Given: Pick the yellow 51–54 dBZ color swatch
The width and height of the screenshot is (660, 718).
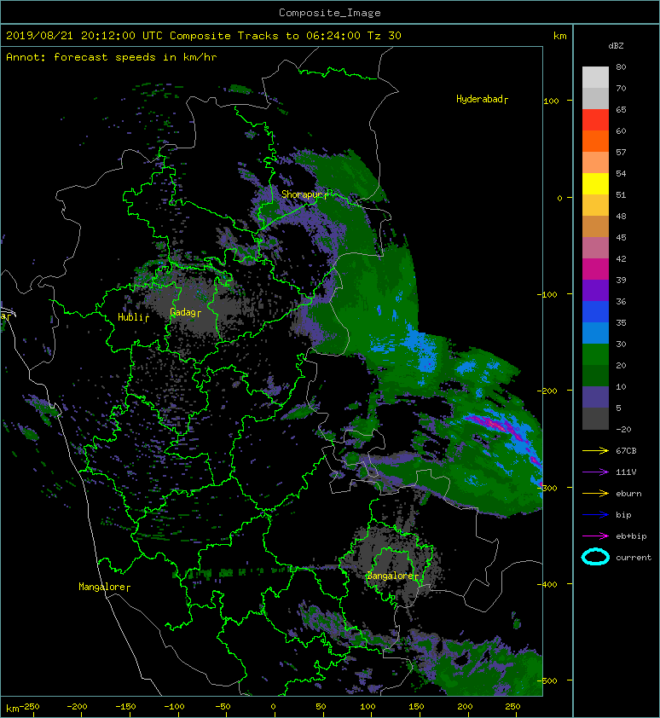Looking at the screenshot, I should 595,184.
